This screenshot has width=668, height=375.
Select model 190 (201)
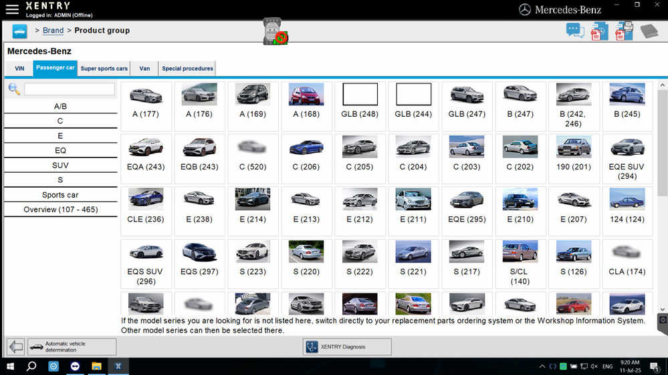[574, 159]
